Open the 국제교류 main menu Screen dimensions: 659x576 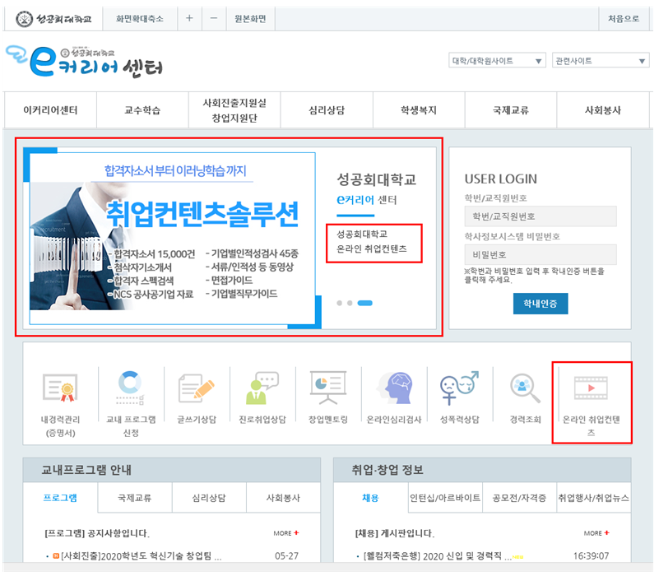click(511, 110)
